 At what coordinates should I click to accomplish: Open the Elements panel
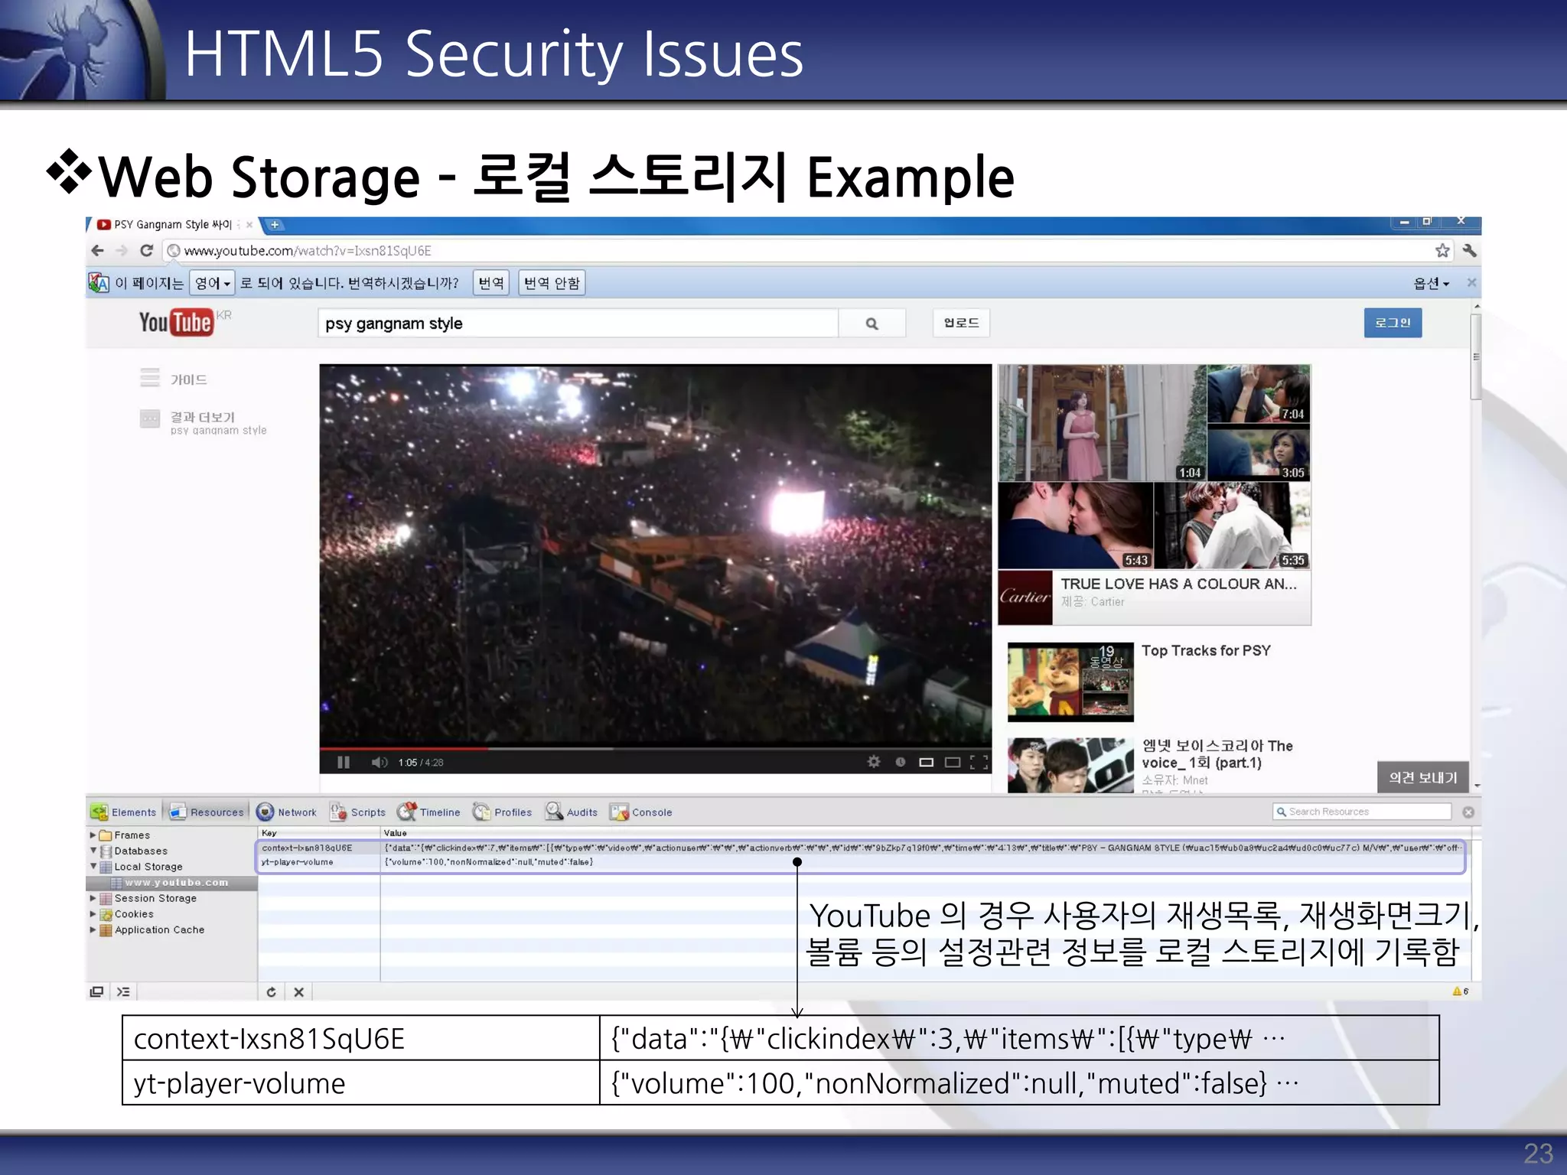[x=123, y=812]
